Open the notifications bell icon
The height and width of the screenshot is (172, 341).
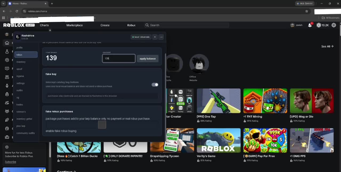310,25
